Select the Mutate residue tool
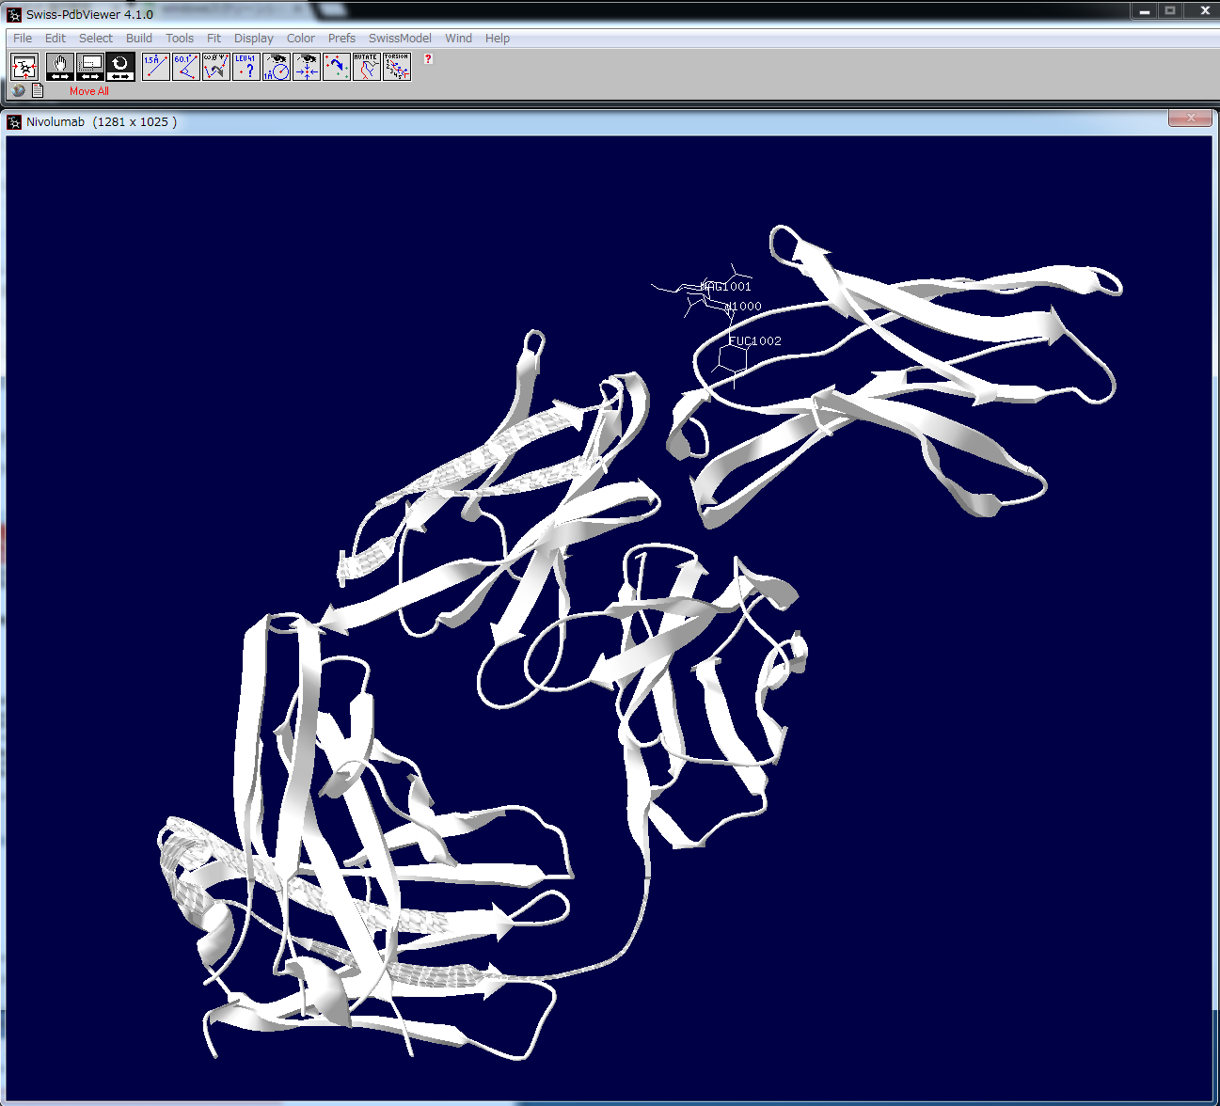1220x1106 pixels. click(366, 67)
